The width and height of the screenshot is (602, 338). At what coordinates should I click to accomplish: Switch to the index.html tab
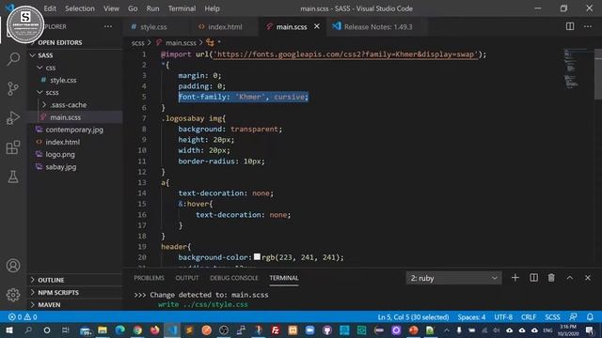225,27
